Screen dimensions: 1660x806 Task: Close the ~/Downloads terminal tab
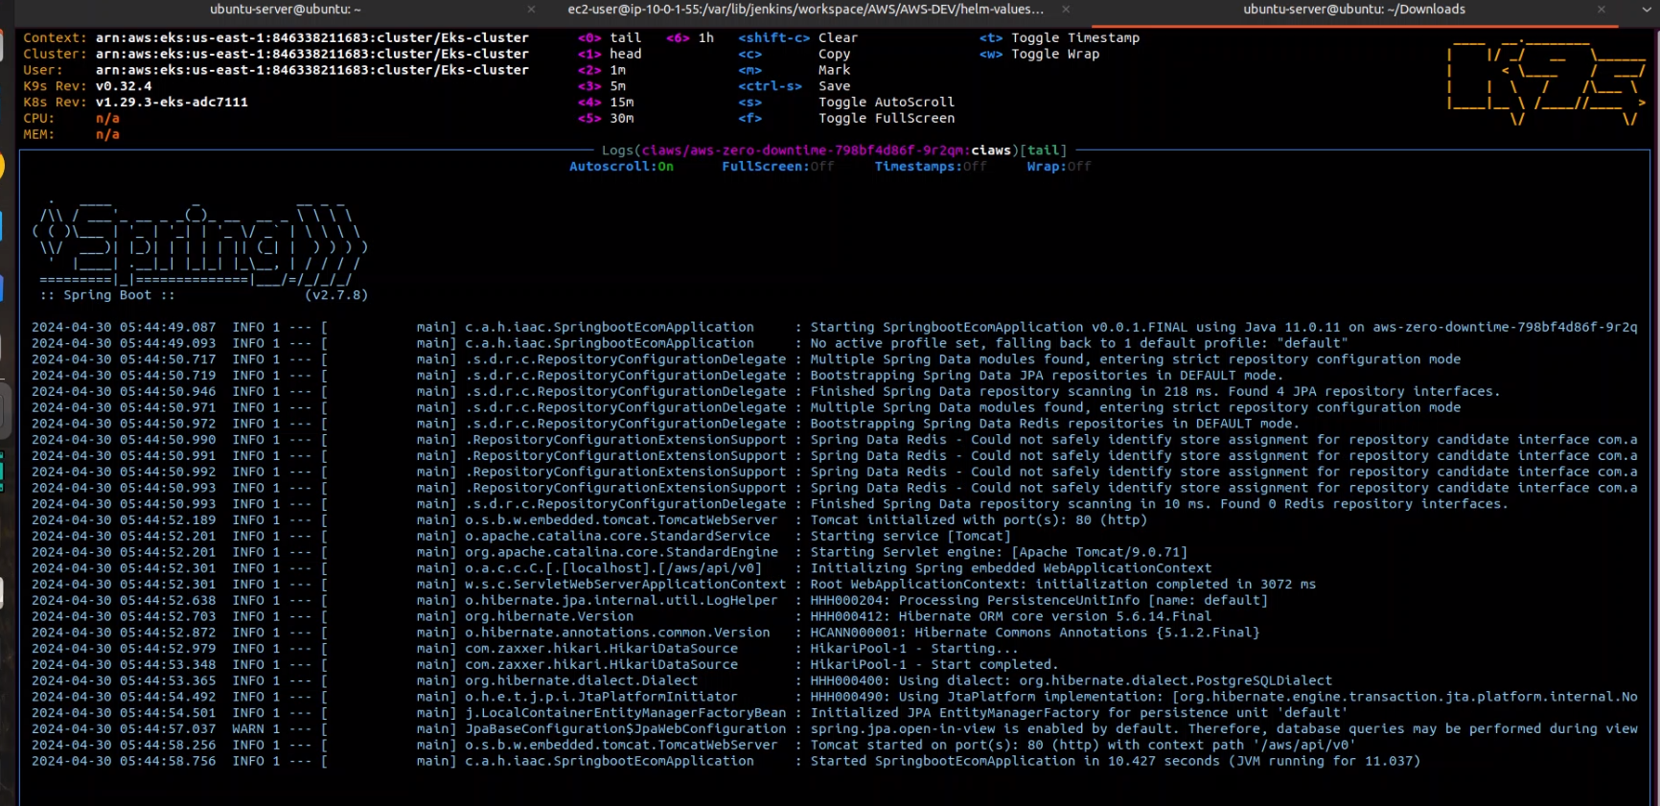[1601, 10]
